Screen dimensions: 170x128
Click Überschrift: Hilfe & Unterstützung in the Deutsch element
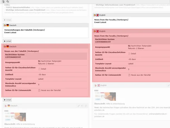pos(19,124)
